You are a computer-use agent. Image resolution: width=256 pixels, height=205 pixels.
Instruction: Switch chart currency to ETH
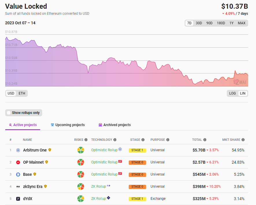pos(22,93)
